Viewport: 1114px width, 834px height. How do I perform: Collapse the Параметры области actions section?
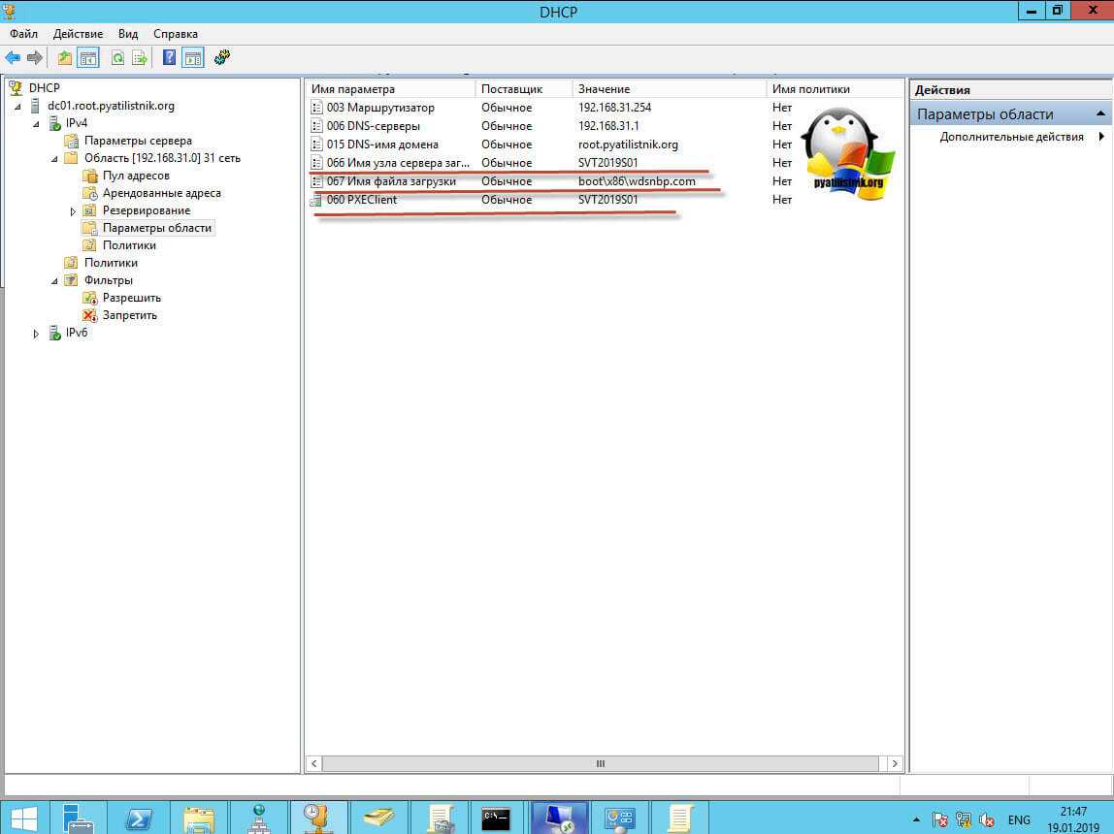point(1100,114)
